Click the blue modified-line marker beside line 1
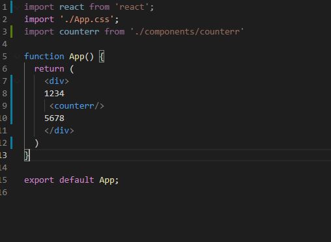The image size is (331, 242). click(12, 7)
